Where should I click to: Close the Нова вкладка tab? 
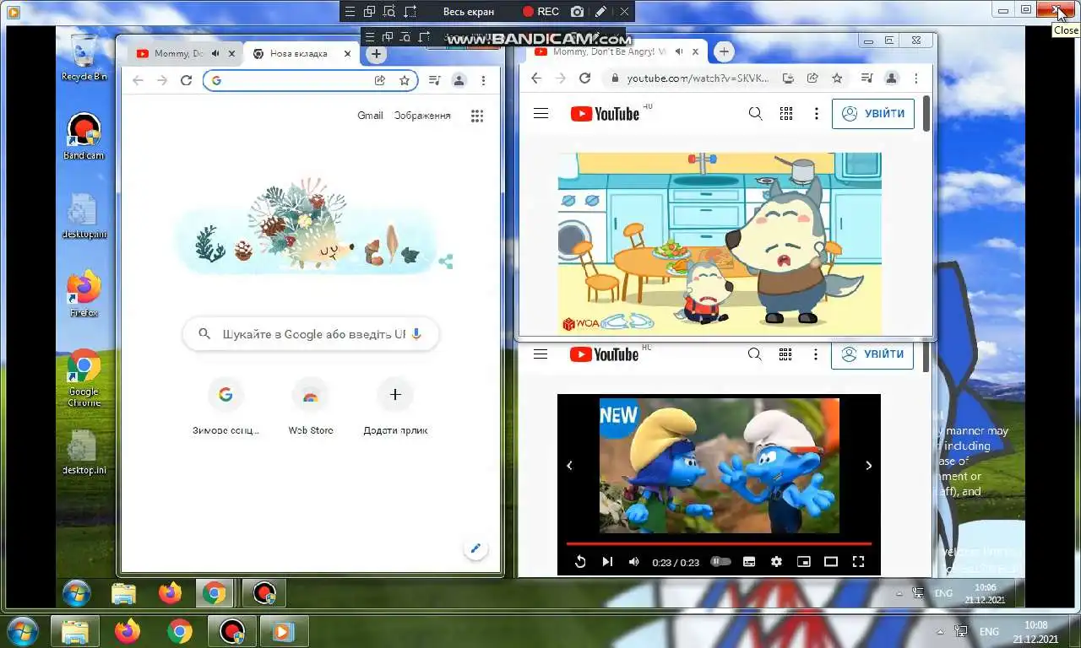coord(347,53)
